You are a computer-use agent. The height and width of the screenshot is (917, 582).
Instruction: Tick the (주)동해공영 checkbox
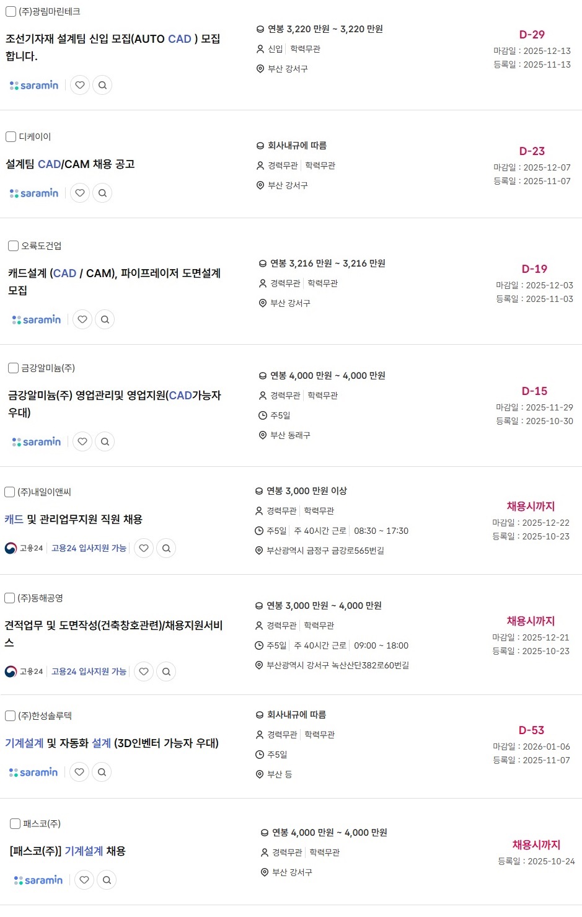click(x=9, y=598)
